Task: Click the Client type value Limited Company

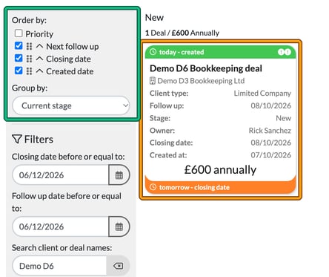Action: 262,94
